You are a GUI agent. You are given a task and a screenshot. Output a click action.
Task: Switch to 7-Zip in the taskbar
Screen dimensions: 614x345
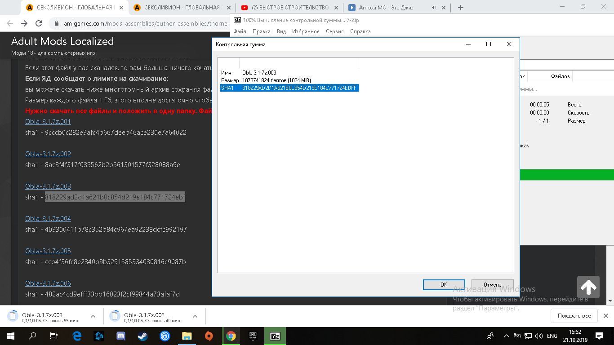[x=275, y=336]
